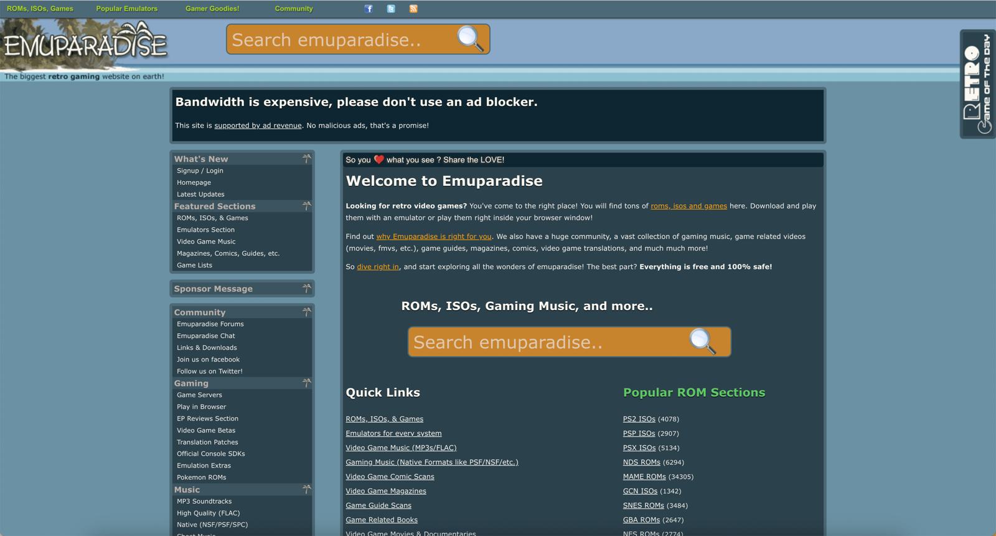996x536 pixels.
Task: Click the dive right in link
Action: click(378, 267)
